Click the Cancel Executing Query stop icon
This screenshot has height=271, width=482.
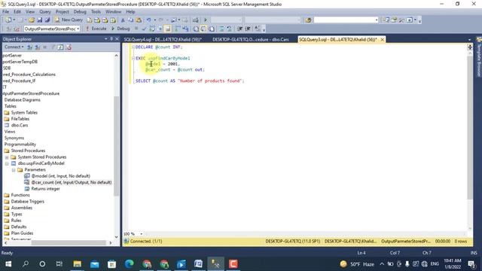[136, 29]
